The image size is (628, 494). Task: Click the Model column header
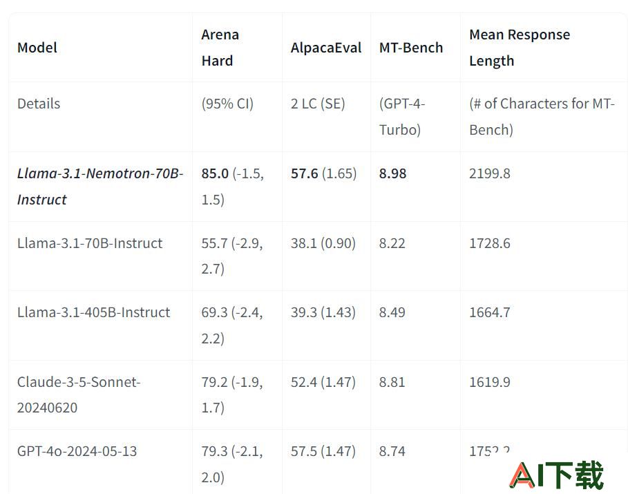[x=37, y=48]
